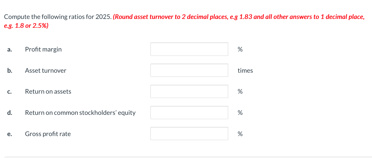
Task: Click the Profit margin input field
Action: (x=189, y=49)
